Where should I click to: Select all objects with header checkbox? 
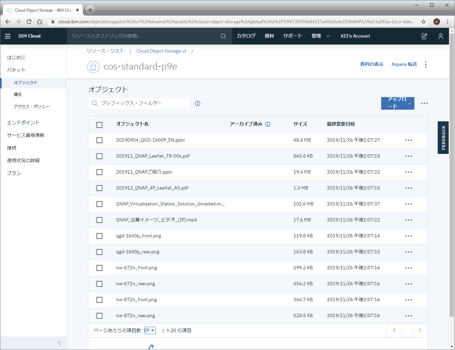pos(99,125)
